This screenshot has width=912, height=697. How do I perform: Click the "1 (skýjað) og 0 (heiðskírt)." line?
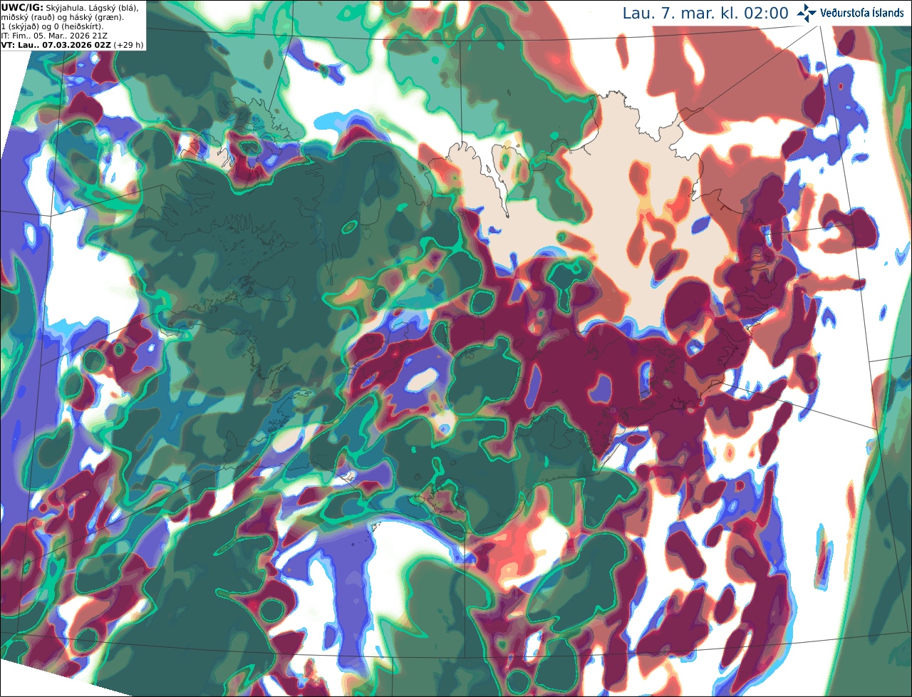click(x=52, y=26)
